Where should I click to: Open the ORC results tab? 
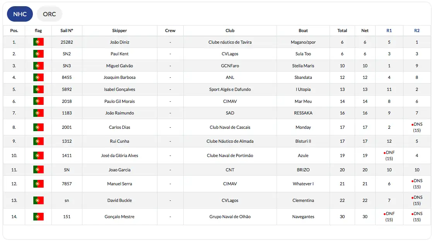pyautogui.click(x=50, y=14)
